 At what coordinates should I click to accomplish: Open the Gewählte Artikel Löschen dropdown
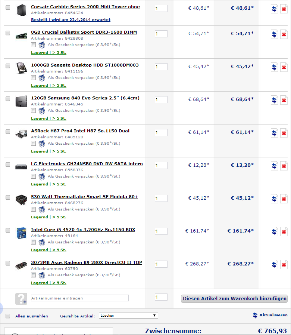(128, 316)
